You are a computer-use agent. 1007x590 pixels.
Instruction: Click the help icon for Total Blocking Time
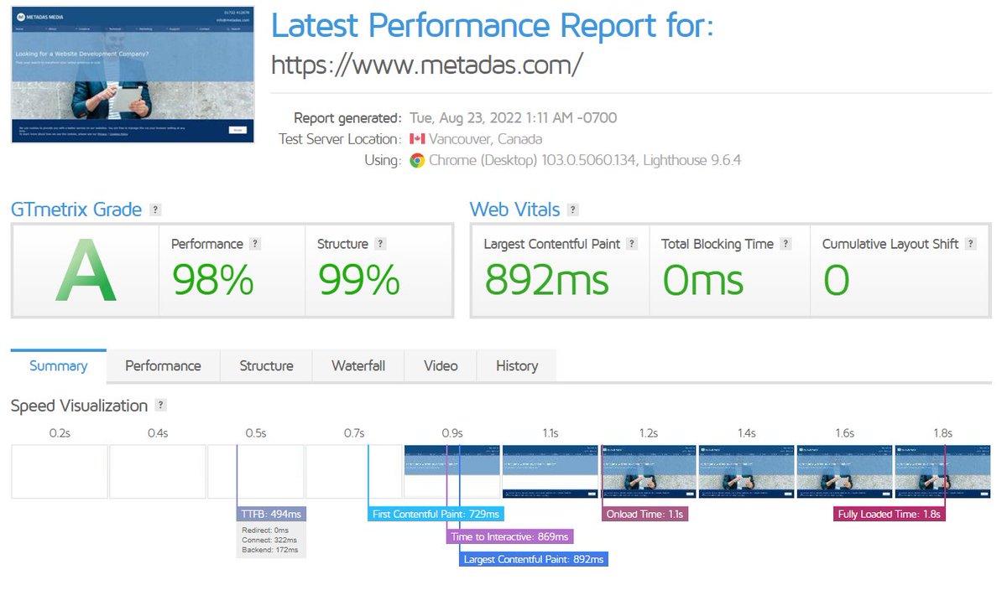[x=785, y=244]
